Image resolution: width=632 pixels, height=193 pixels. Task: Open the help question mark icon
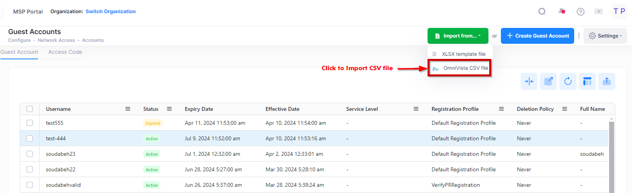(580, 12)
